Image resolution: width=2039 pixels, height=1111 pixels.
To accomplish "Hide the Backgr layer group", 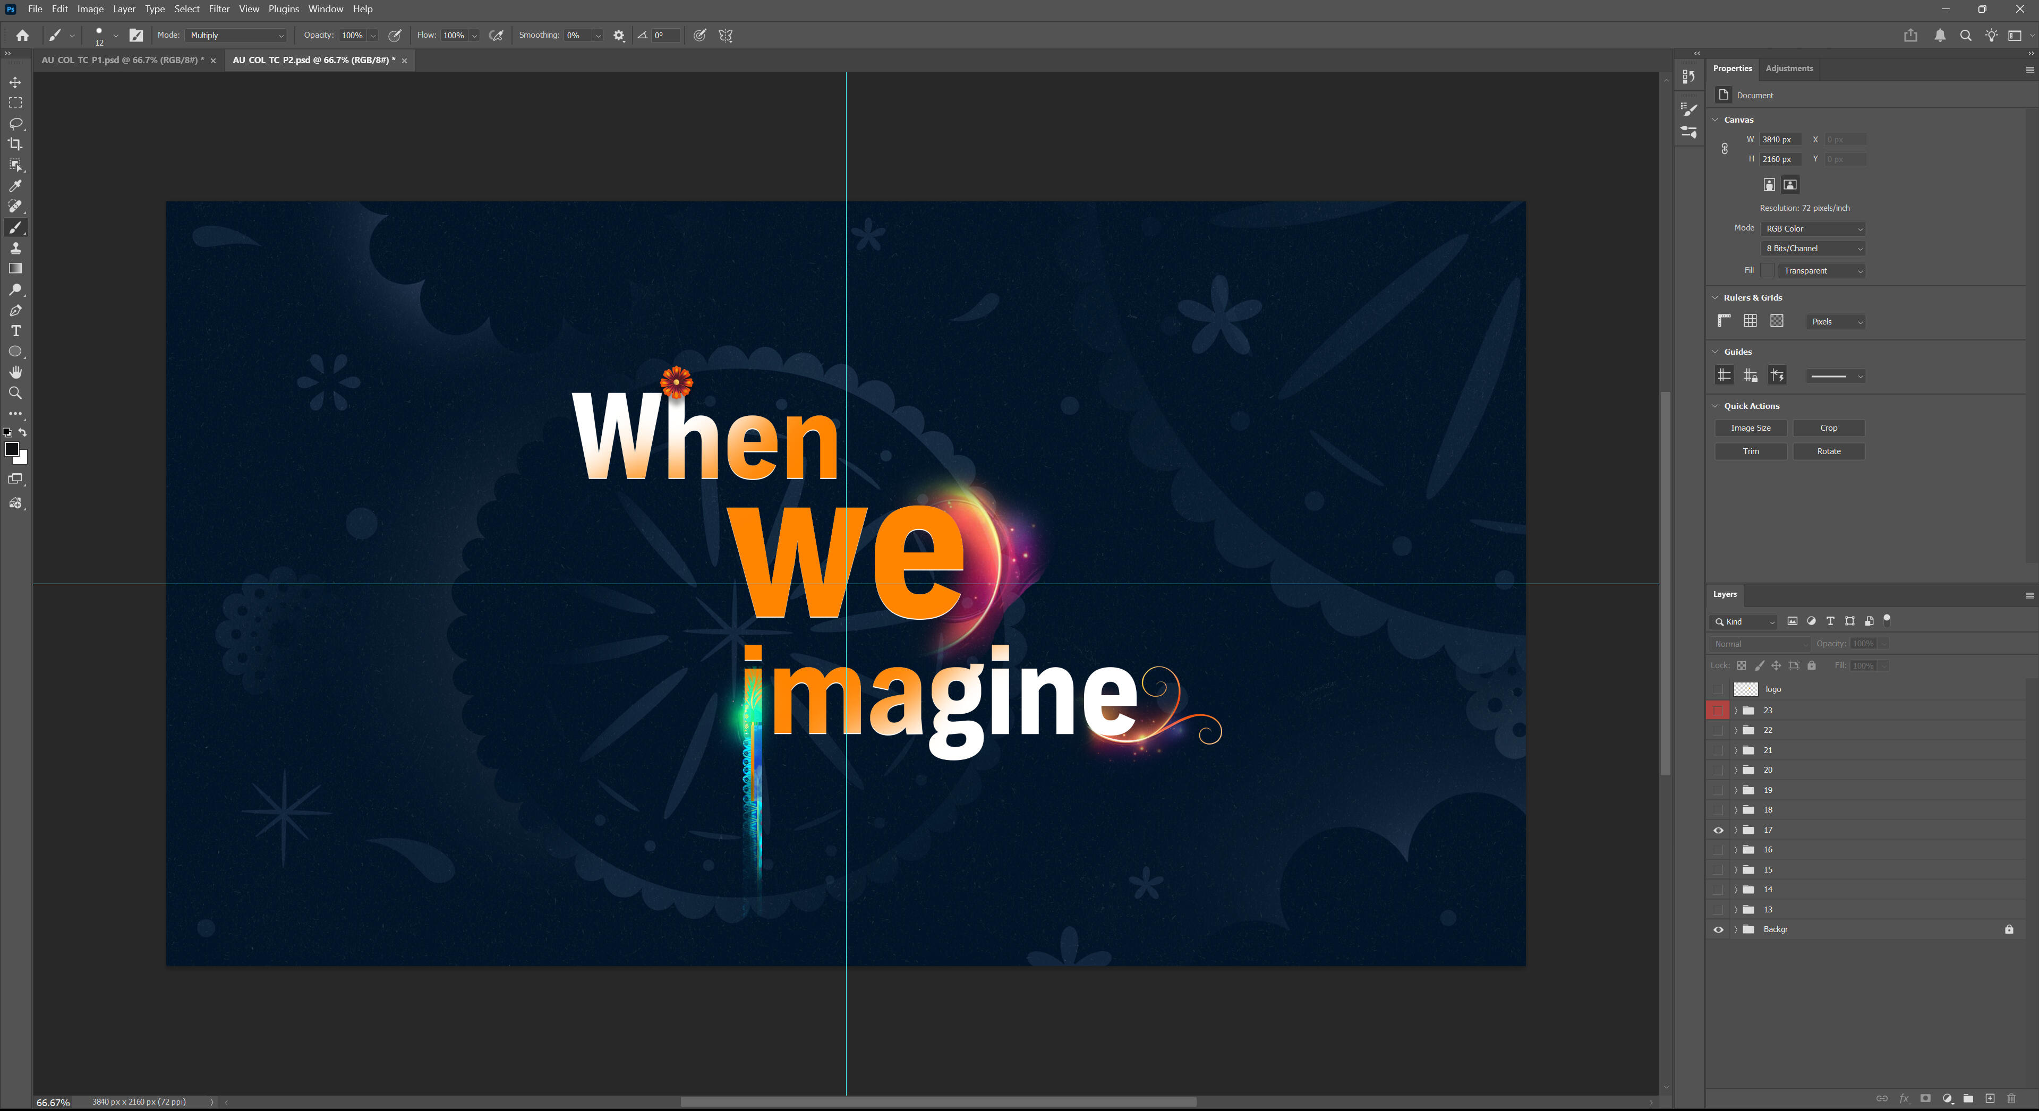I will coord(1718,930).
